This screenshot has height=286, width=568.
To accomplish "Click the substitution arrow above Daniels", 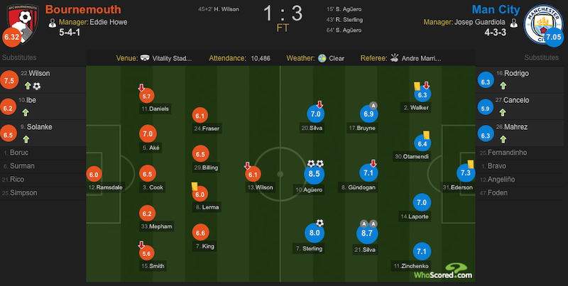I will coord(142,87).
